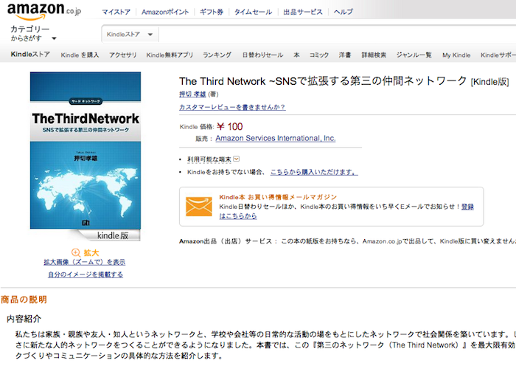Open アクセサリ in subnav

(x=123, y=55)
